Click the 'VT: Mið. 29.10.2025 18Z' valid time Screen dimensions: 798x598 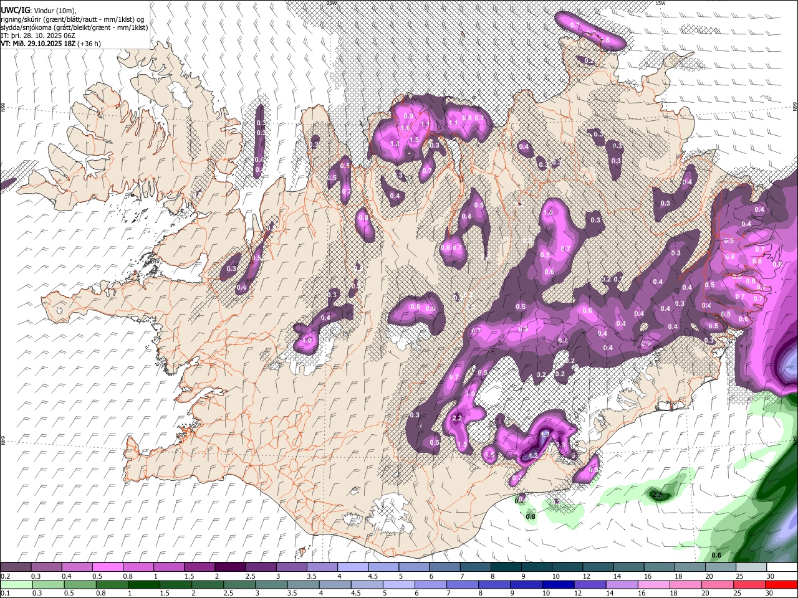click(38, 44)
